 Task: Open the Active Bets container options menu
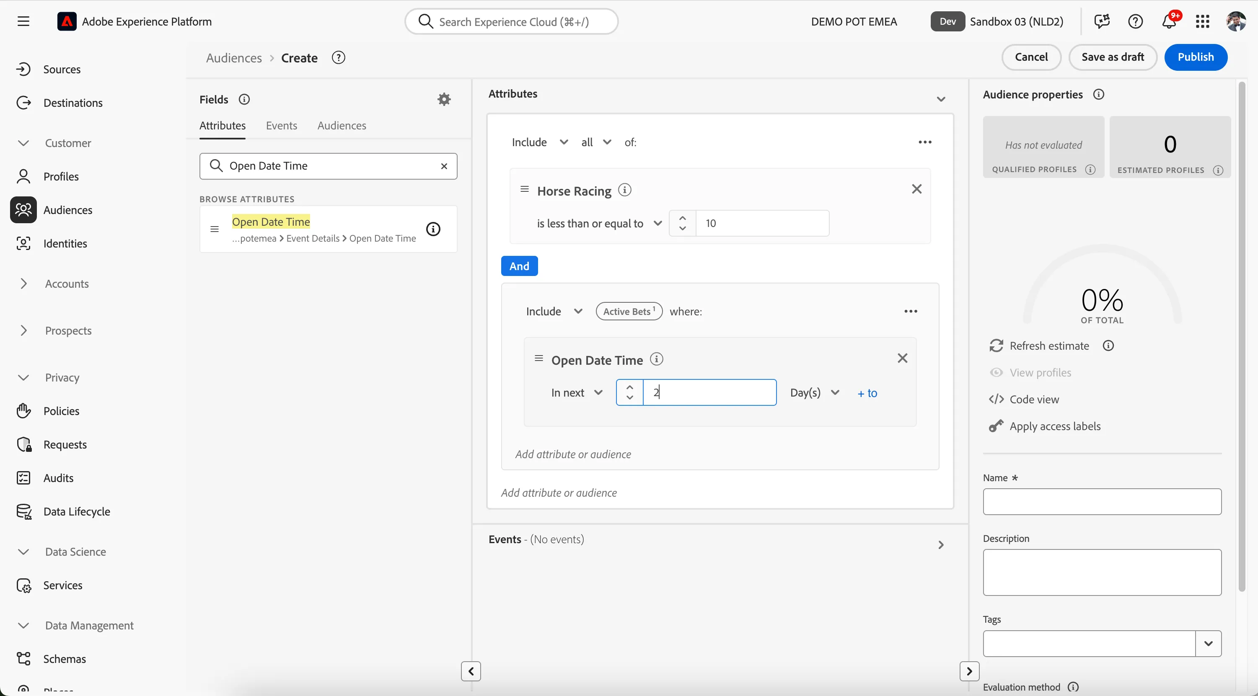911,312
